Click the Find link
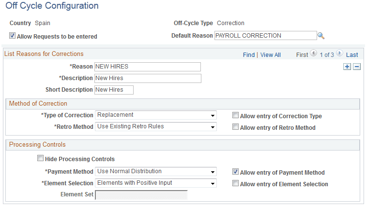This screenshot has width=366, height=206. 249,55
